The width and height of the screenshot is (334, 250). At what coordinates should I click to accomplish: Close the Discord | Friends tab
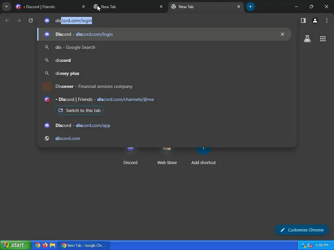(83, 7)
